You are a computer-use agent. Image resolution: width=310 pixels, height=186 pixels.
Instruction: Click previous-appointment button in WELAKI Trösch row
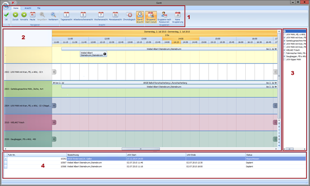point(54,122)
